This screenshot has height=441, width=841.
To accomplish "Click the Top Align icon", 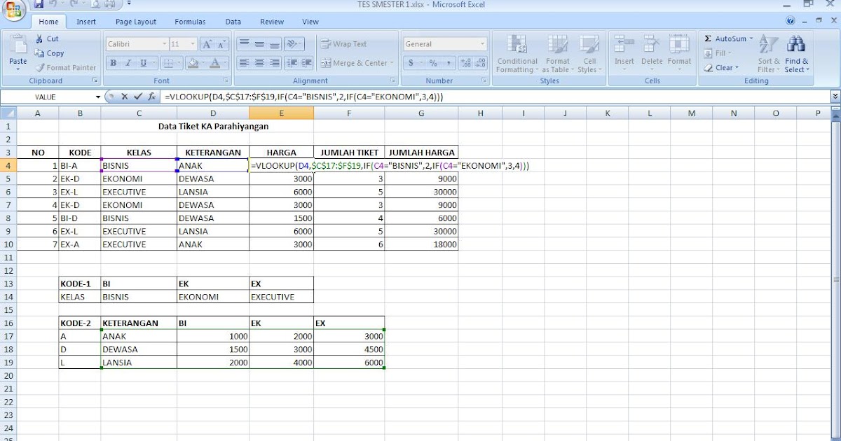I will [x=244, y=43].
